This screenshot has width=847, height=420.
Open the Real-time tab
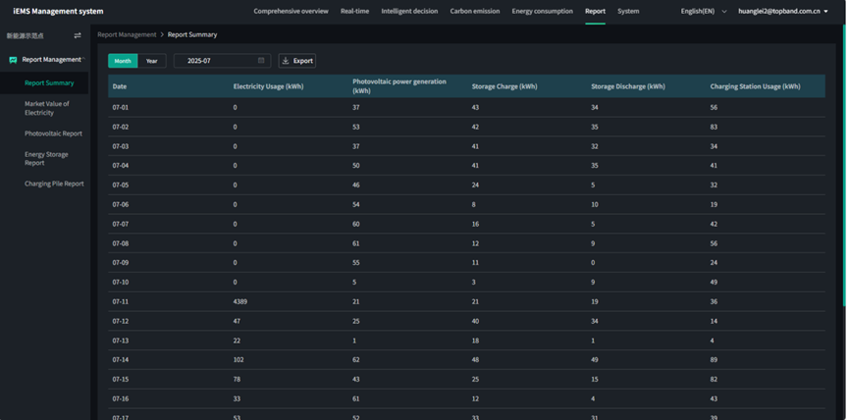[354, 12]
